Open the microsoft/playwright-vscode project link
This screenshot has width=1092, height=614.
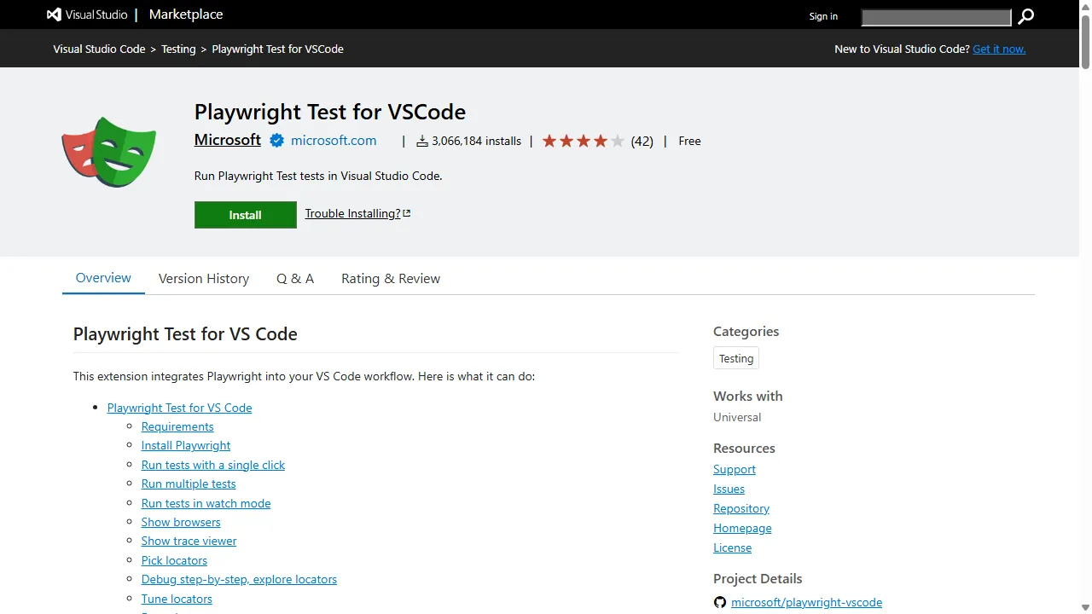coord(807,602)
